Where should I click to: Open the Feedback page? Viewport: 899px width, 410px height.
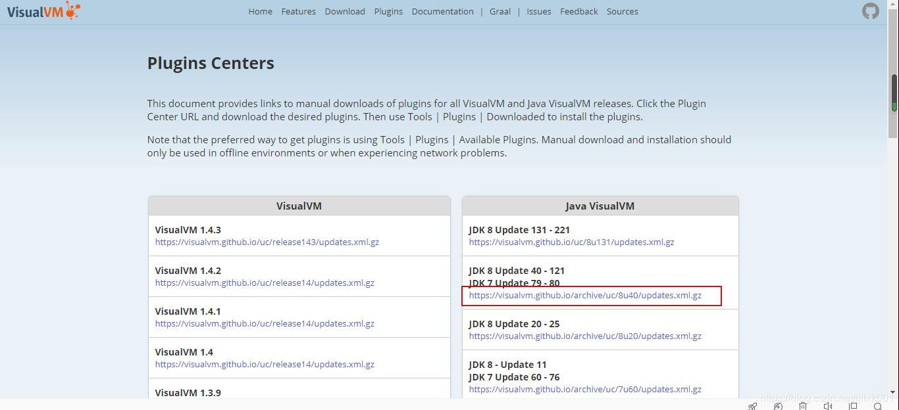(579, 11)
